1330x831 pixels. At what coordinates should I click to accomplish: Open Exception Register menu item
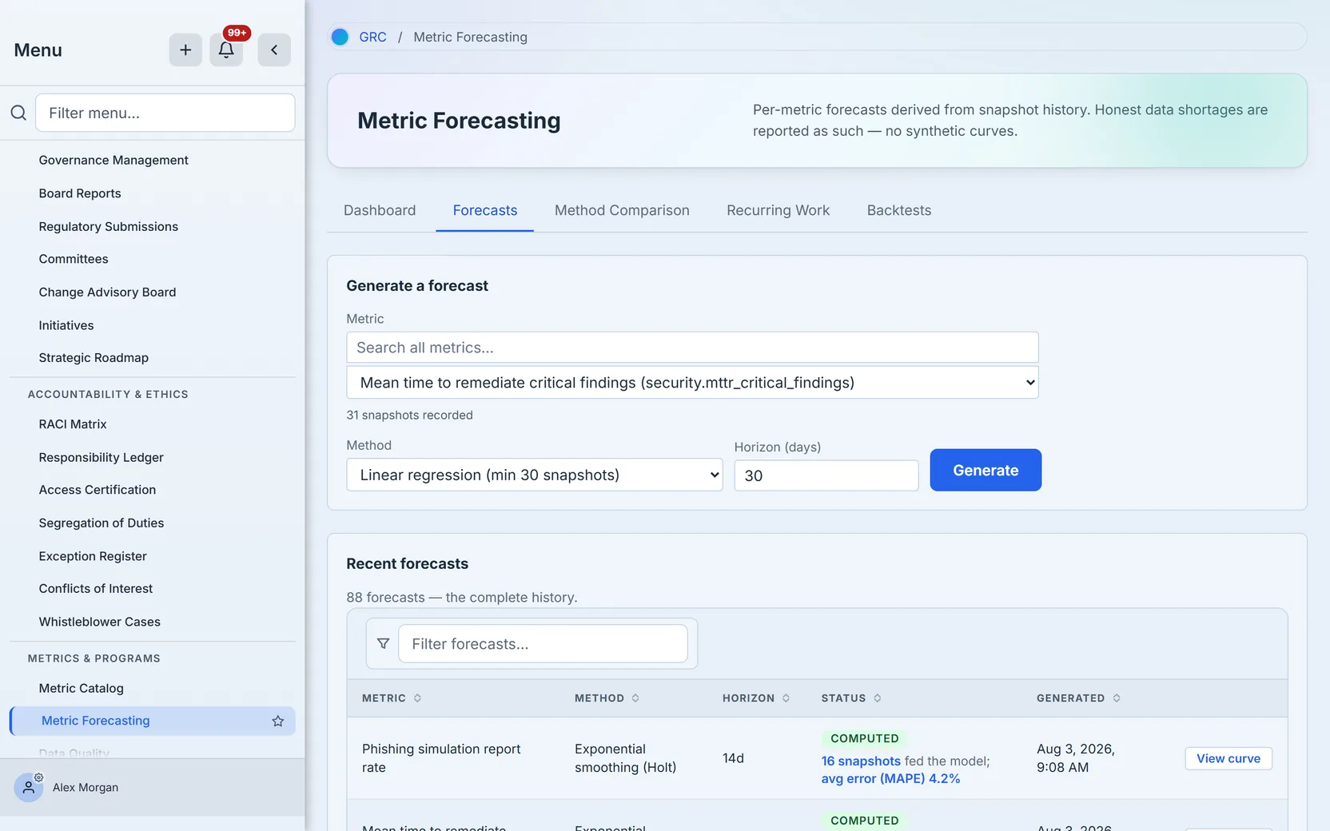[93, 556]
